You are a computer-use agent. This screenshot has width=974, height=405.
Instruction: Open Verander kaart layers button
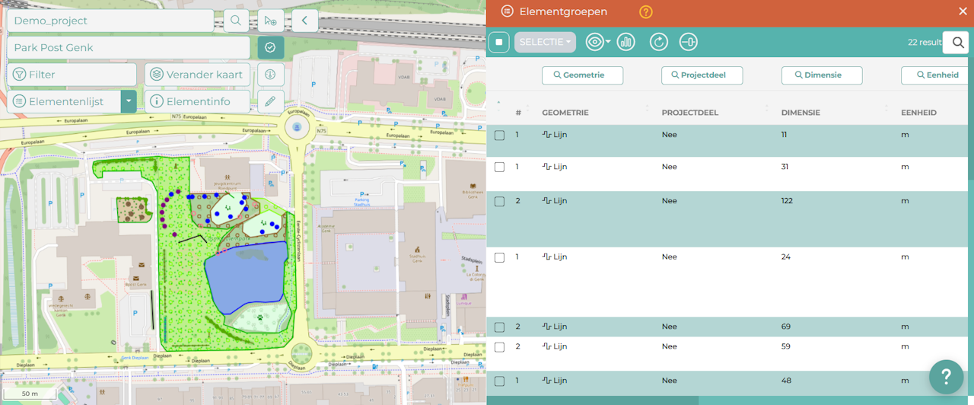coord(198,75)
